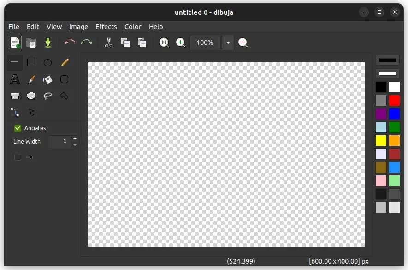This screenshot has height=270, width=408.
Task: Select the Paintbrush tool
Action: click(31, 79)
